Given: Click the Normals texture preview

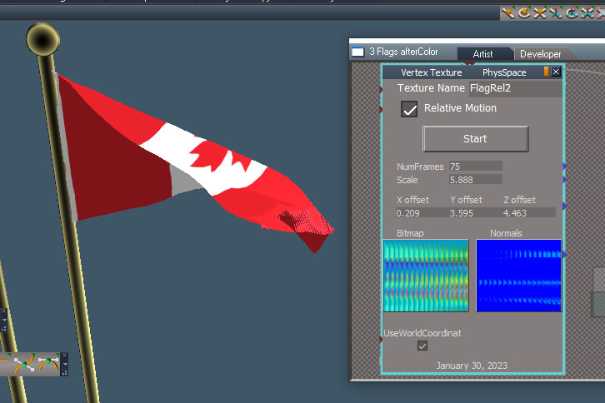Looking at the screenshot, I should coord(519,276).
